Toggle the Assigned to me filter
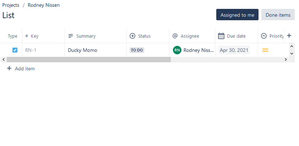The height and width of the screenshot is (146, 299). click(x=237, y=15)
